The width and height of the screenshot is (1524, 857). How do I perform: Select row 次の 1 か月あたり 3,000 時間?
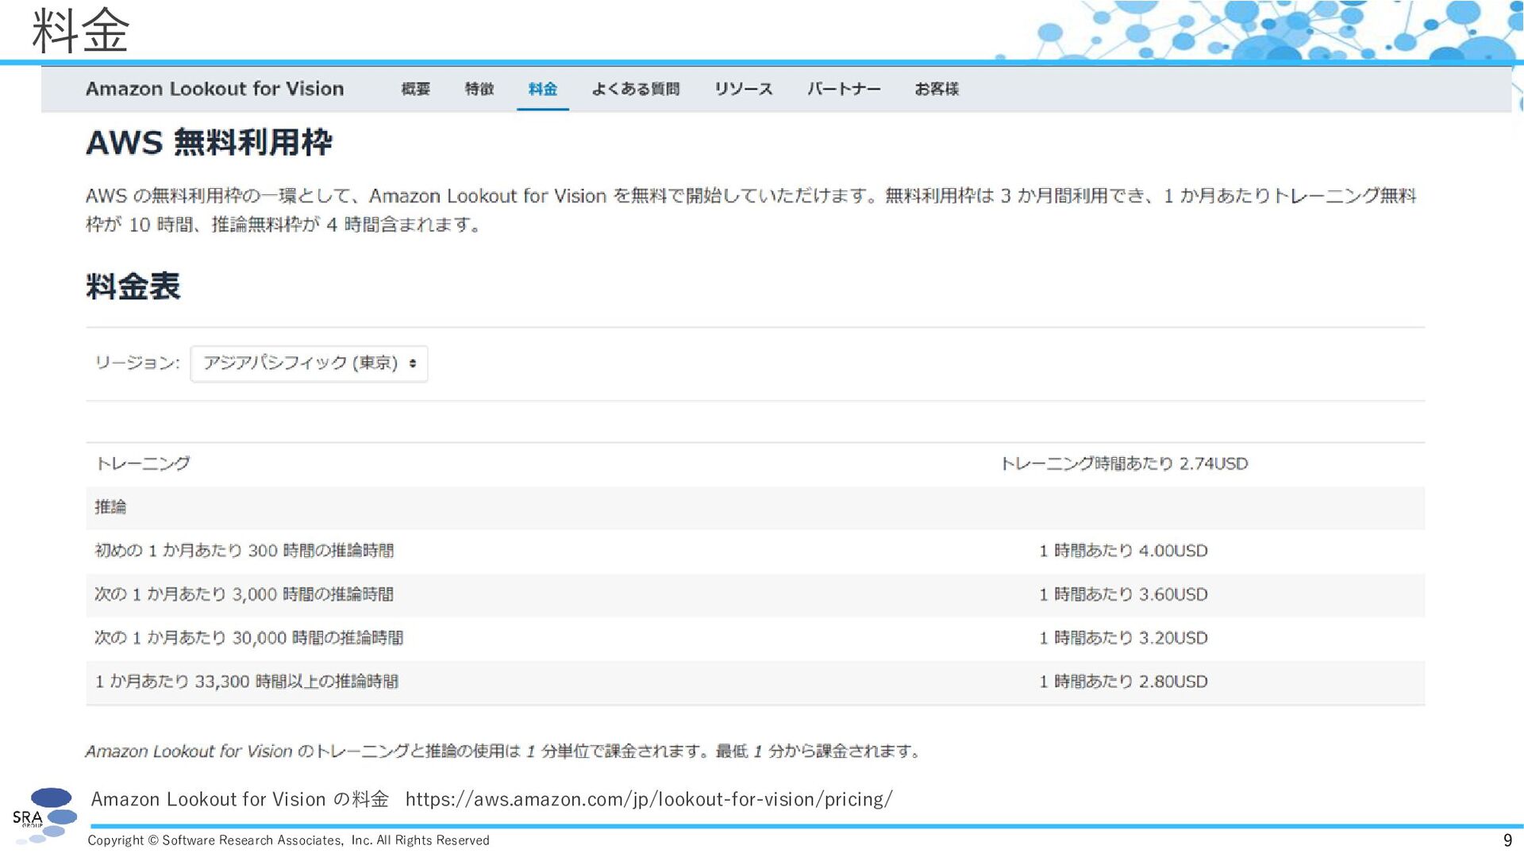(x=755, y=595)
